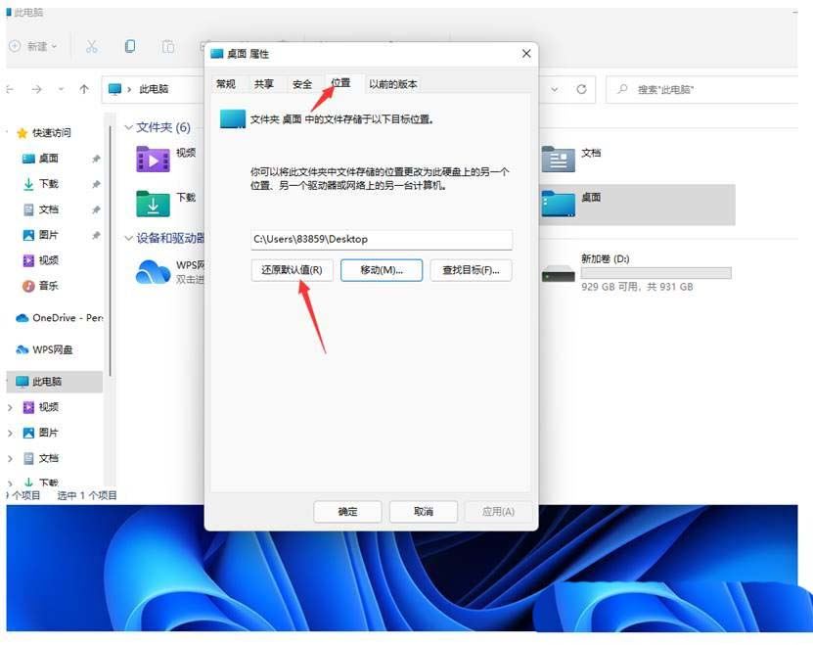Switch to the 常规 tab
Screen dimensions: 813x645
click(226, 84)
